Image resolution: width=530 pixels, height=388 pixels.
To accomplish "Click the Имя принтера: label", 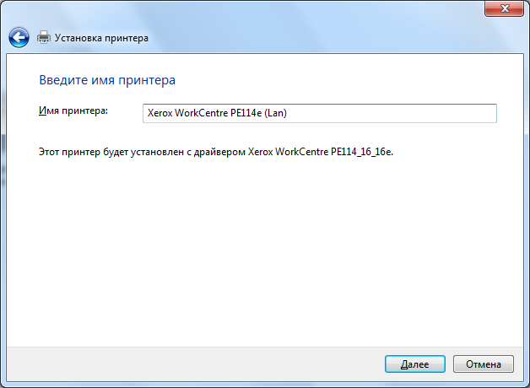I will point(73,110).
